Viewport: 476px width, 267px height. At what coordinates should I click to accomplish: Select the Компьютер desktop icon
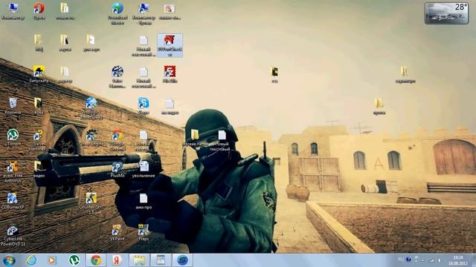click(13, 11)
